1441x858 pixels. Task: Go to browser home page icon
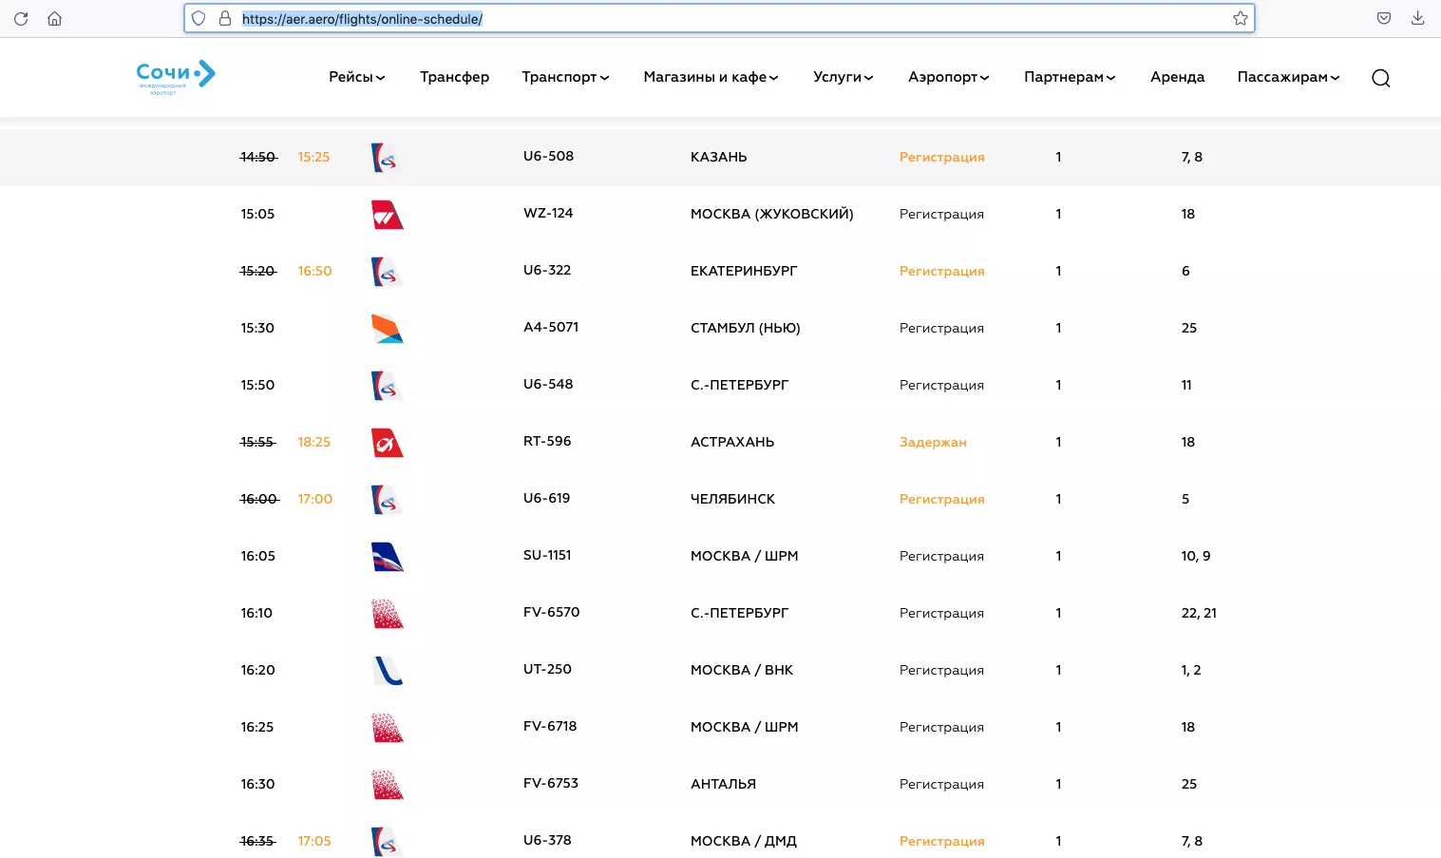(x=55, y=18)
